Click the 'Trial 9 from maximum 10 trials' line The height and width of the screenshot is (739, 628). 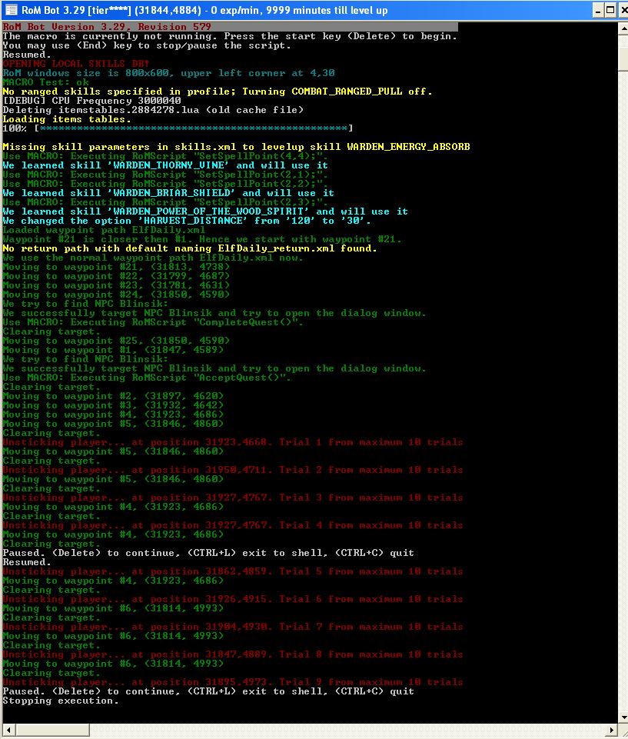(233, 682)
